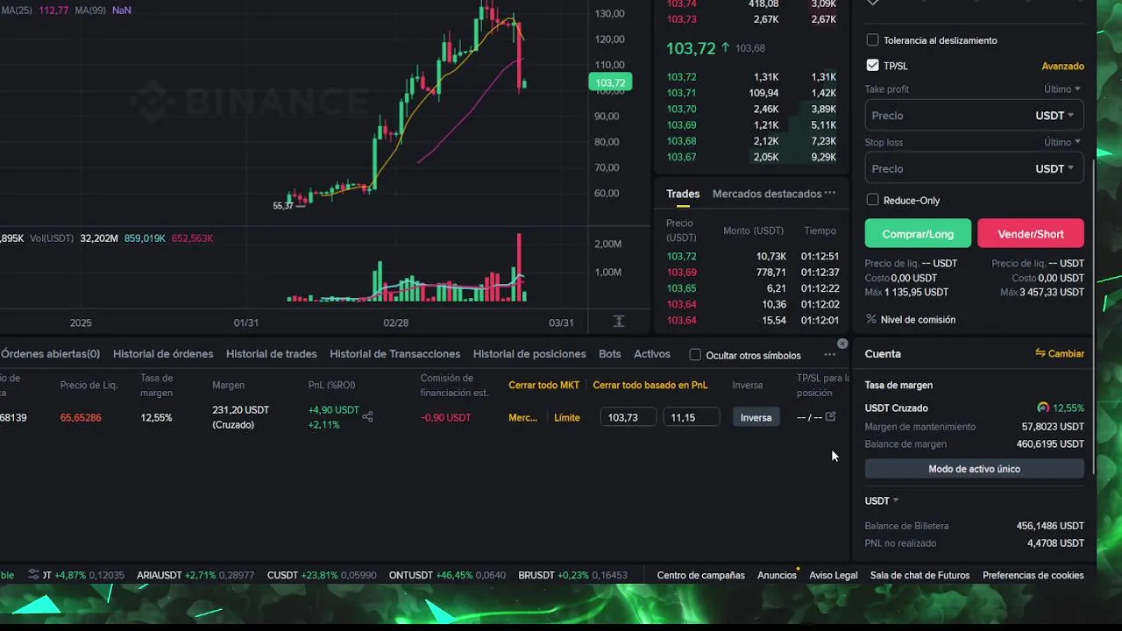Click ONTUSDT ticker in bottom bar
Screen dimensions: 1122x631
[x=448, y=576]
